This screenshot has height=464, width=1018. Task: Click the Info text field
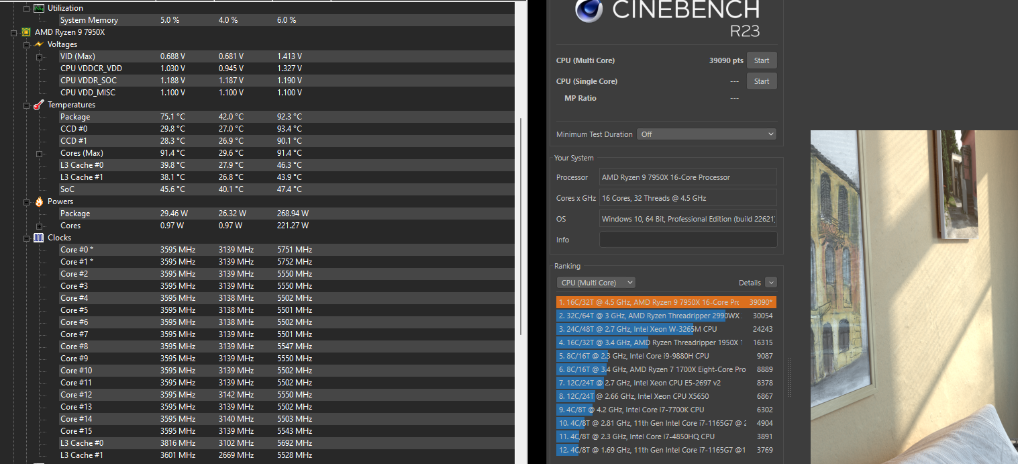687,239
